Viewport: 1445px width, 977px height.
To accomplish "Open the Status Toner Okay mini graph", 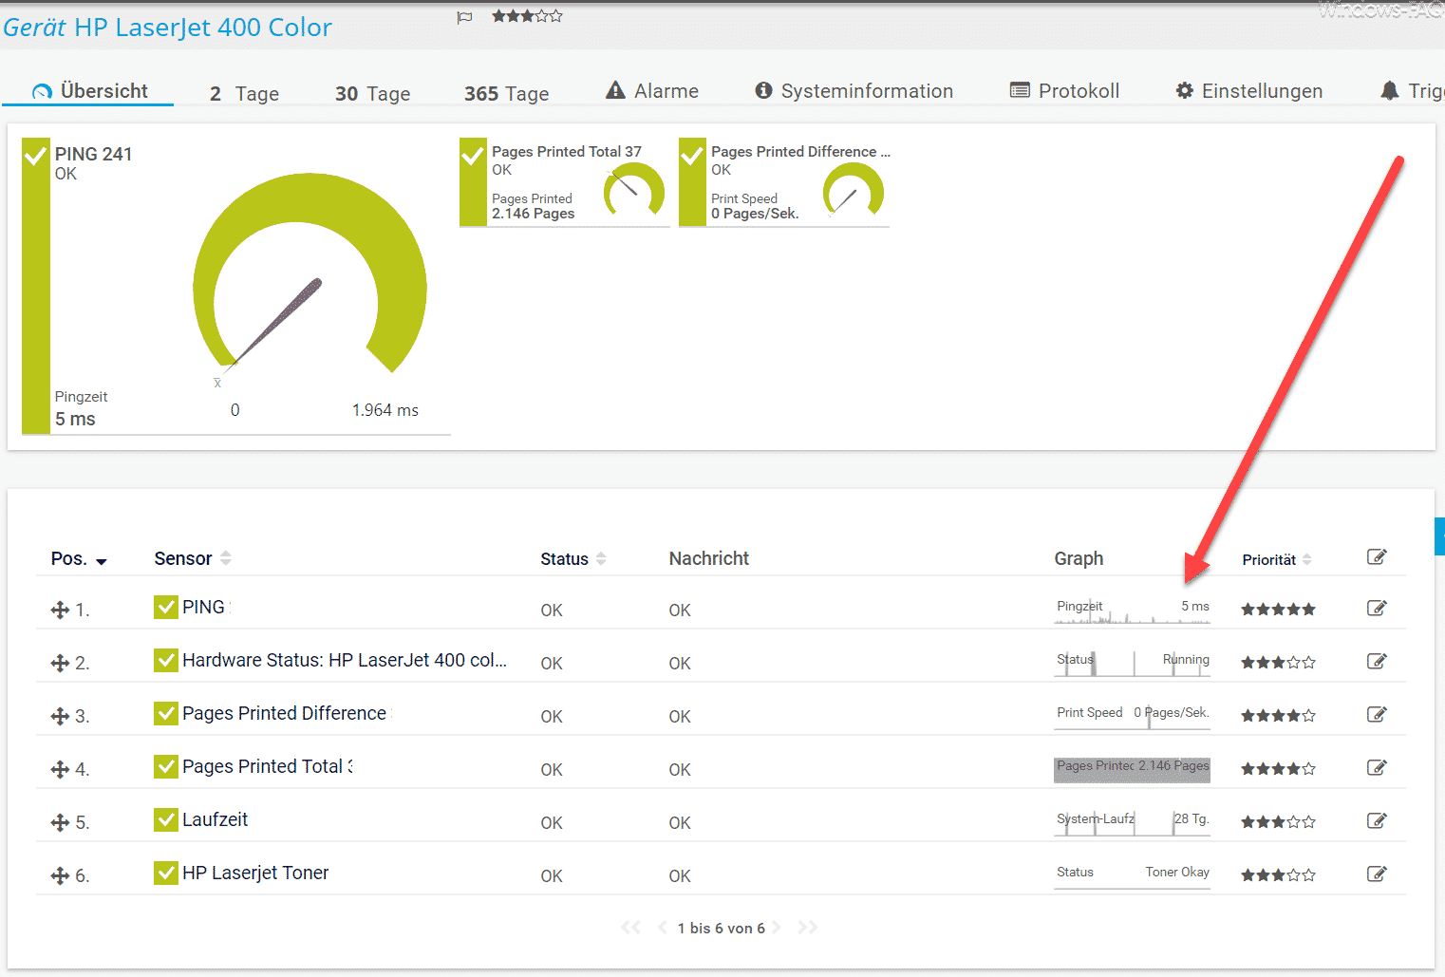I will 1132,875.
